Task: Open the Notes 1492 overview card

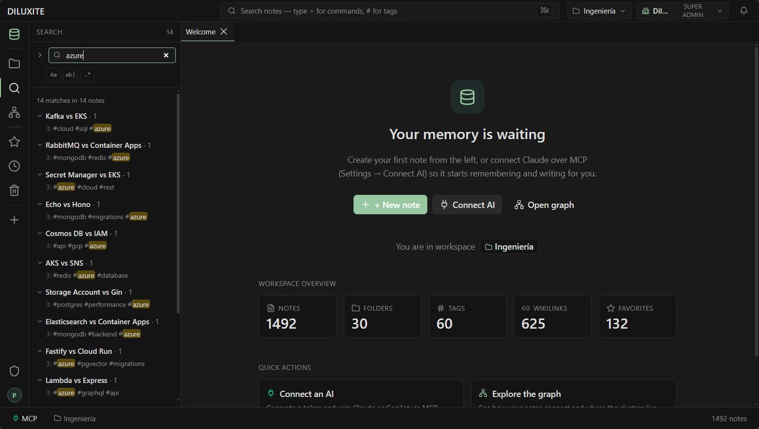Action: click(x=297, y=316)
